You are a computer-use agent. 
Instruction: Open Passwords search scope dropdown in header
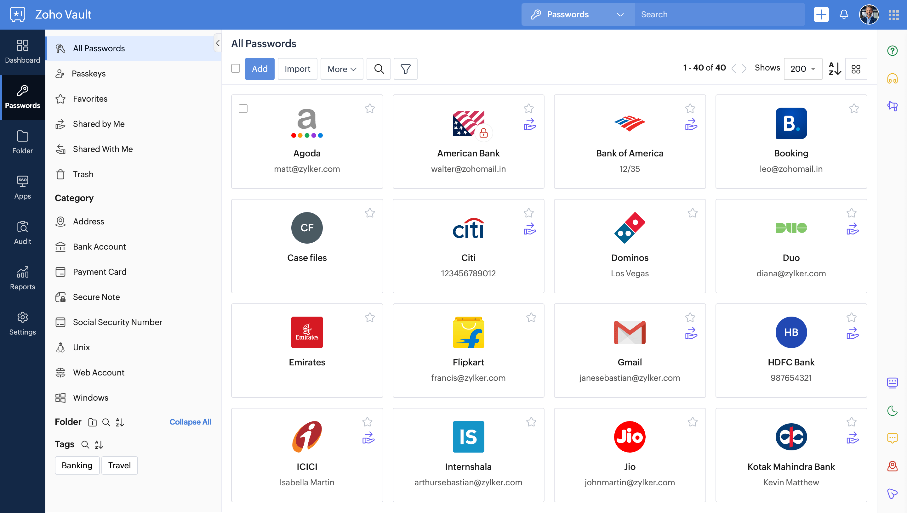click(x=578, y=14)
